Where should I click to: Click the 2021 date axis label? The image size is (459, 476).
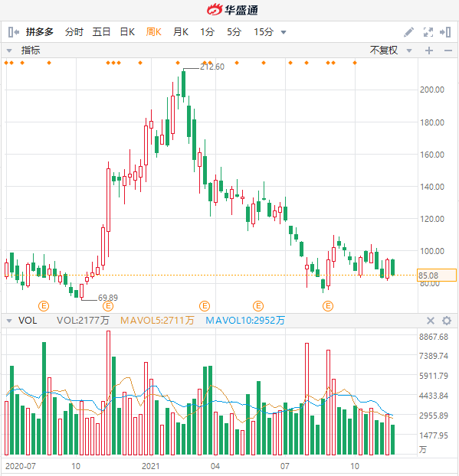click(x=151, y=466)
